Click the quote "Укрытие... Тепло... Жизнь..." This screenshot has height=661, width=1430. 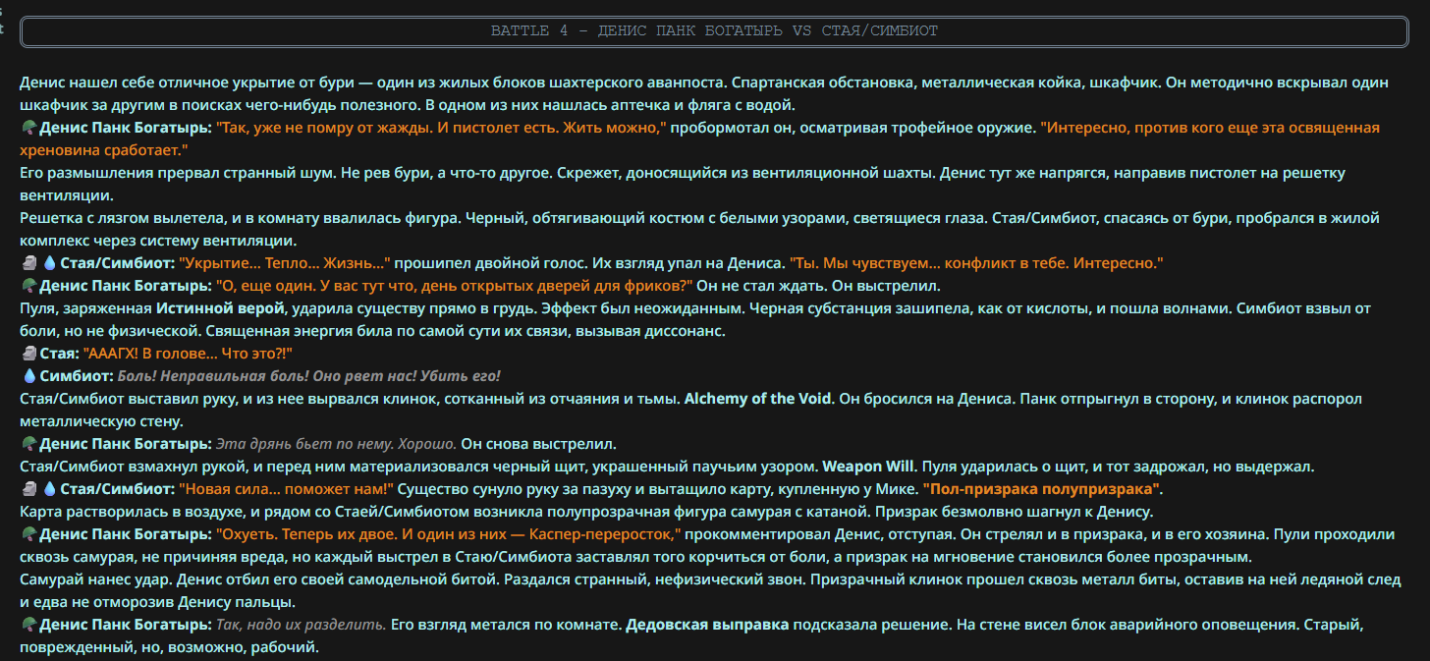(286, 263)
